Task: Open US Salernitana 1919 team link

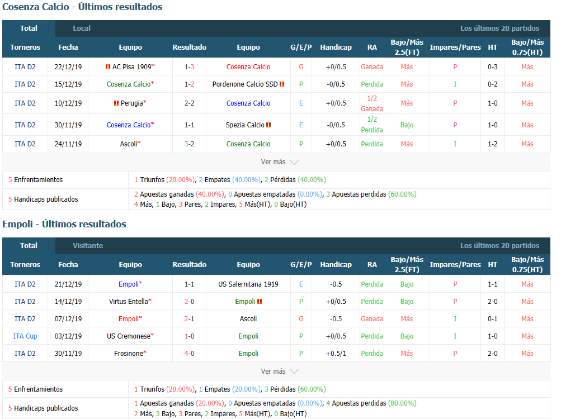Action: tap(248, 284)
